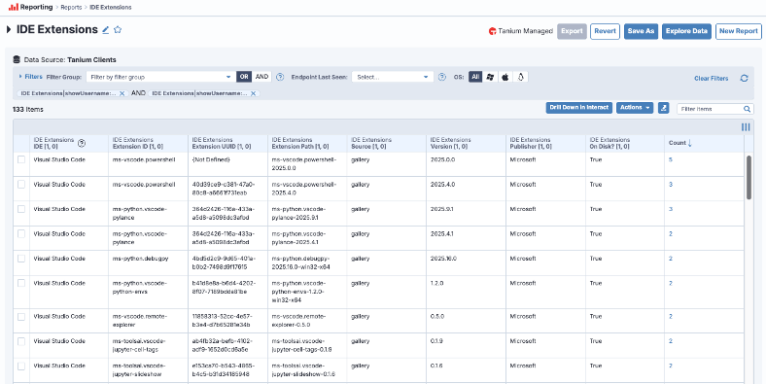Click the Export button
766x384 pixels.
(572, 31)
